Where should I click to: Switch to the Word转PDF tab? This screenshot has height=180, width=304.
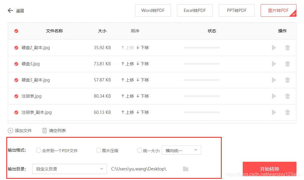coord(153,10)
